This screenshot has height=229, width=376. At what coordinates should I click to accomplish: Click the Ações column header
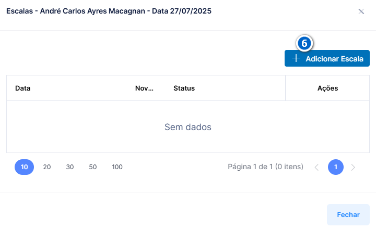(x=327, y=88)
